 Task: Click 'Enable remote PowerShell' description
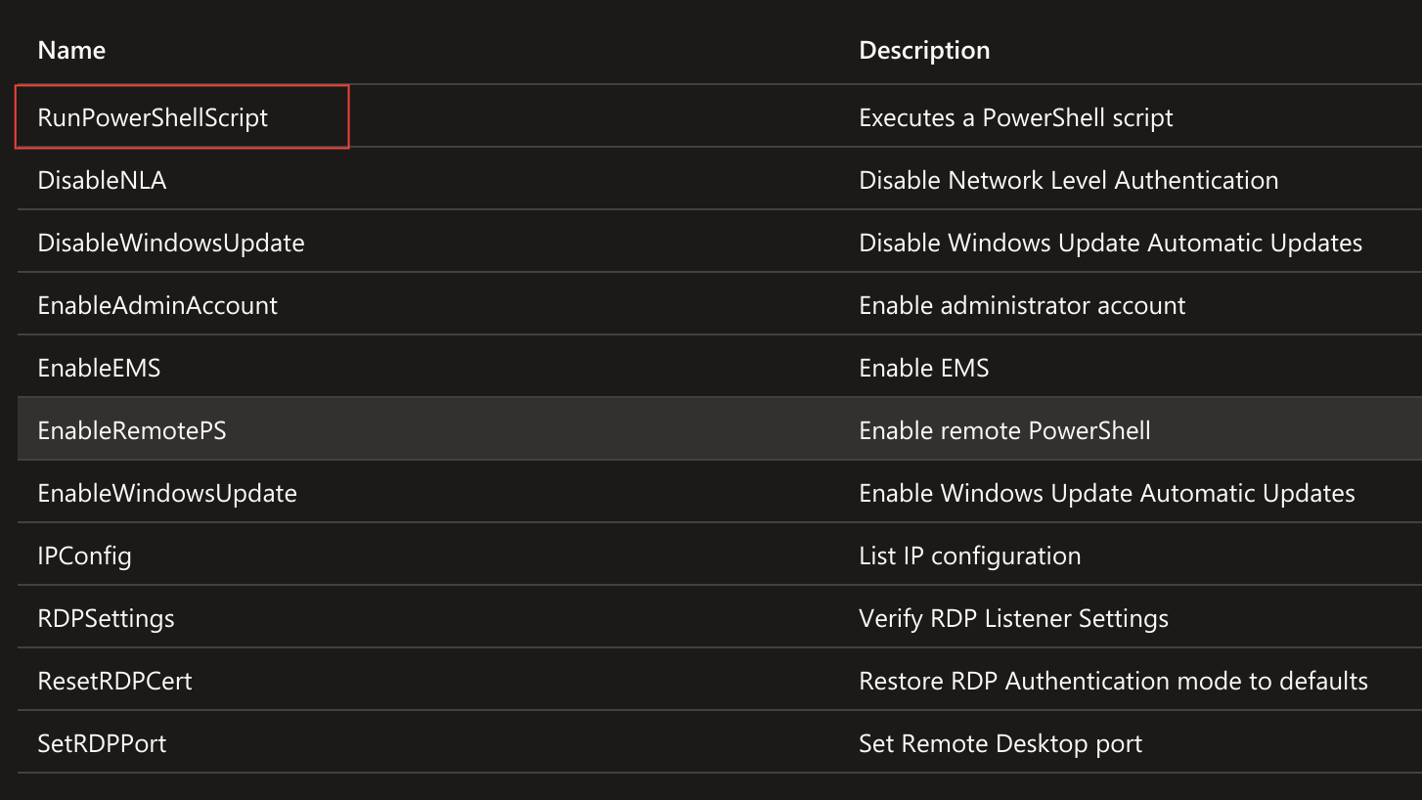click(1004, 430)
